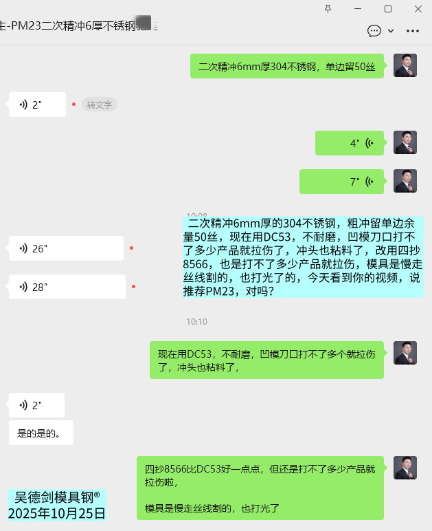Maximize the chat window
The width and height of the screenshot is (432, 531).
[x=388, y=9]
